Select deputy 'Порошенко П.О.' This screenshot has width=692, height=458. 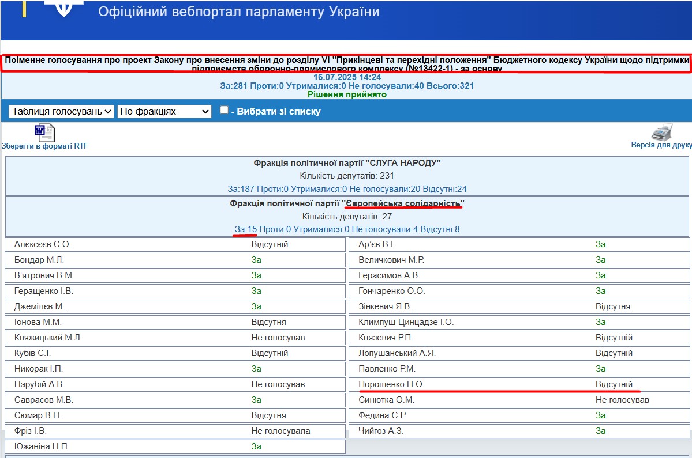click(x=391, y=384)
